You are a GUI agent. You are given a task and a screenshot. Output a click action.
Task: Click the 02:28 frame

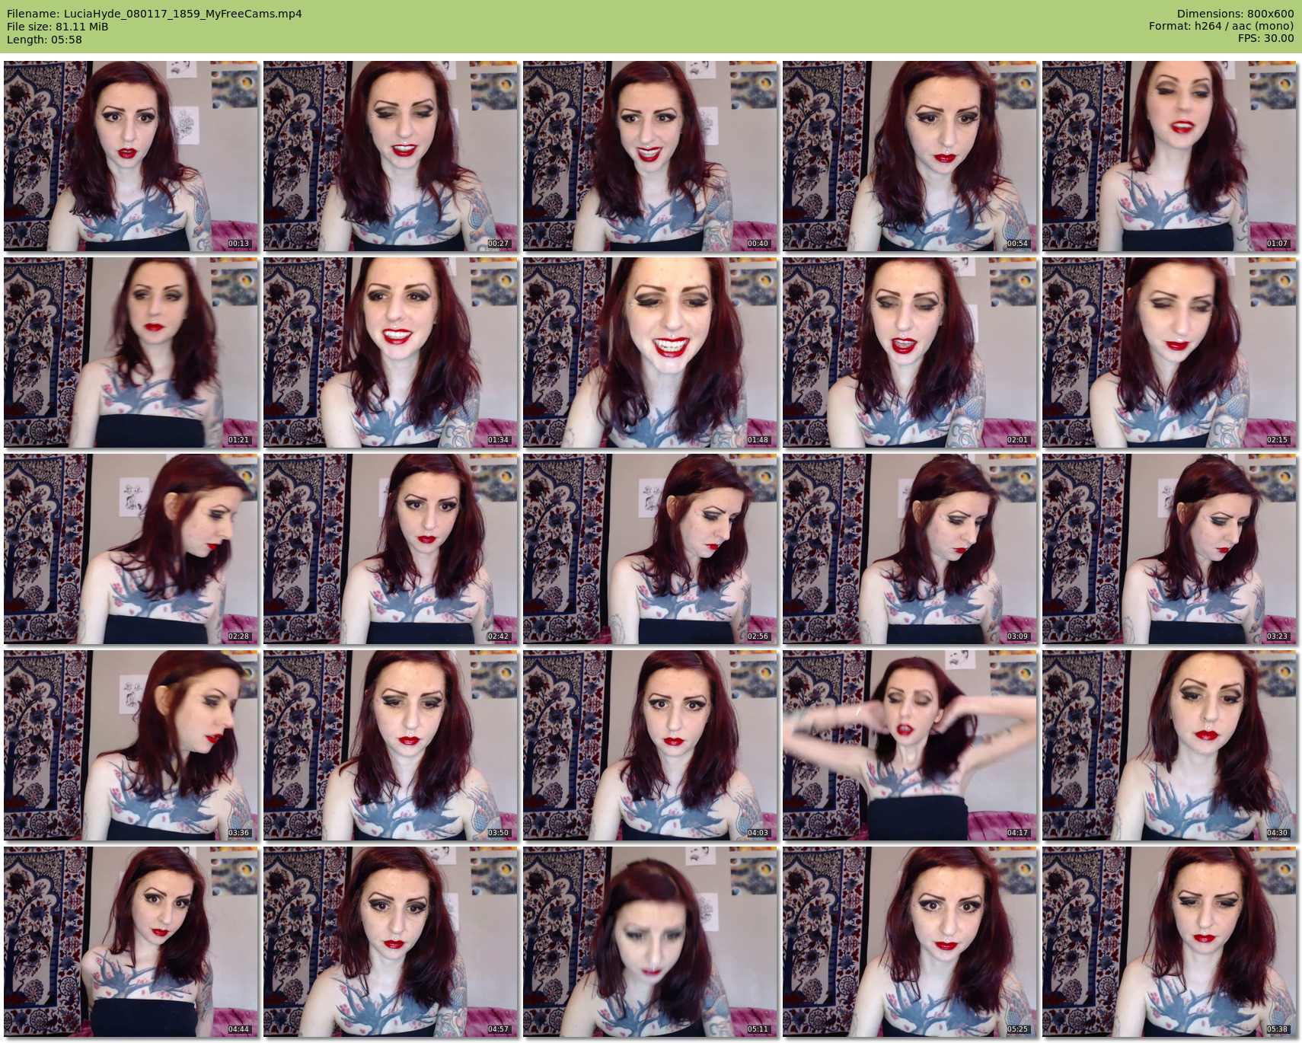pyautogui.click(x=130, y=549)
